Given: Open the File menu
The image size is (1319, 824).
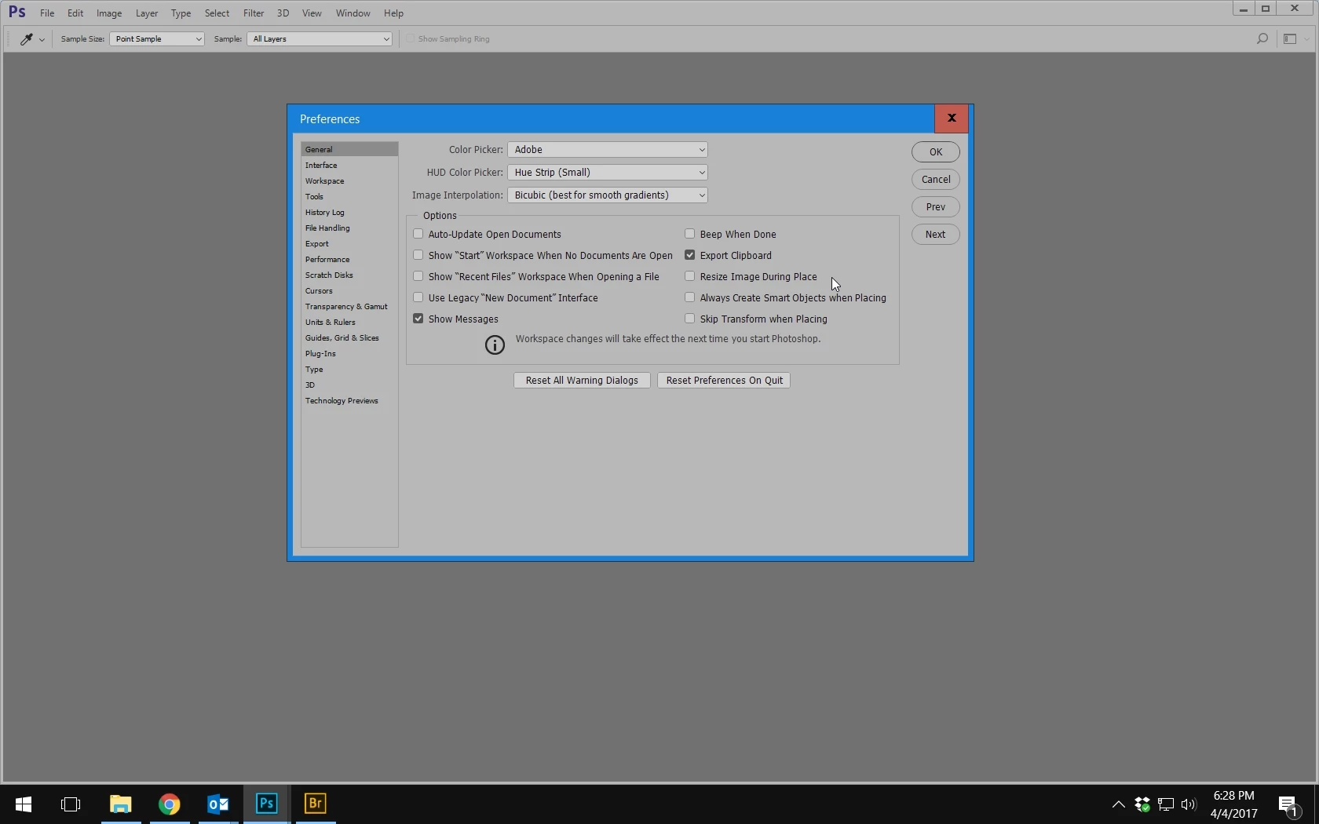Looking at the screenshot, I should point(47,13).
